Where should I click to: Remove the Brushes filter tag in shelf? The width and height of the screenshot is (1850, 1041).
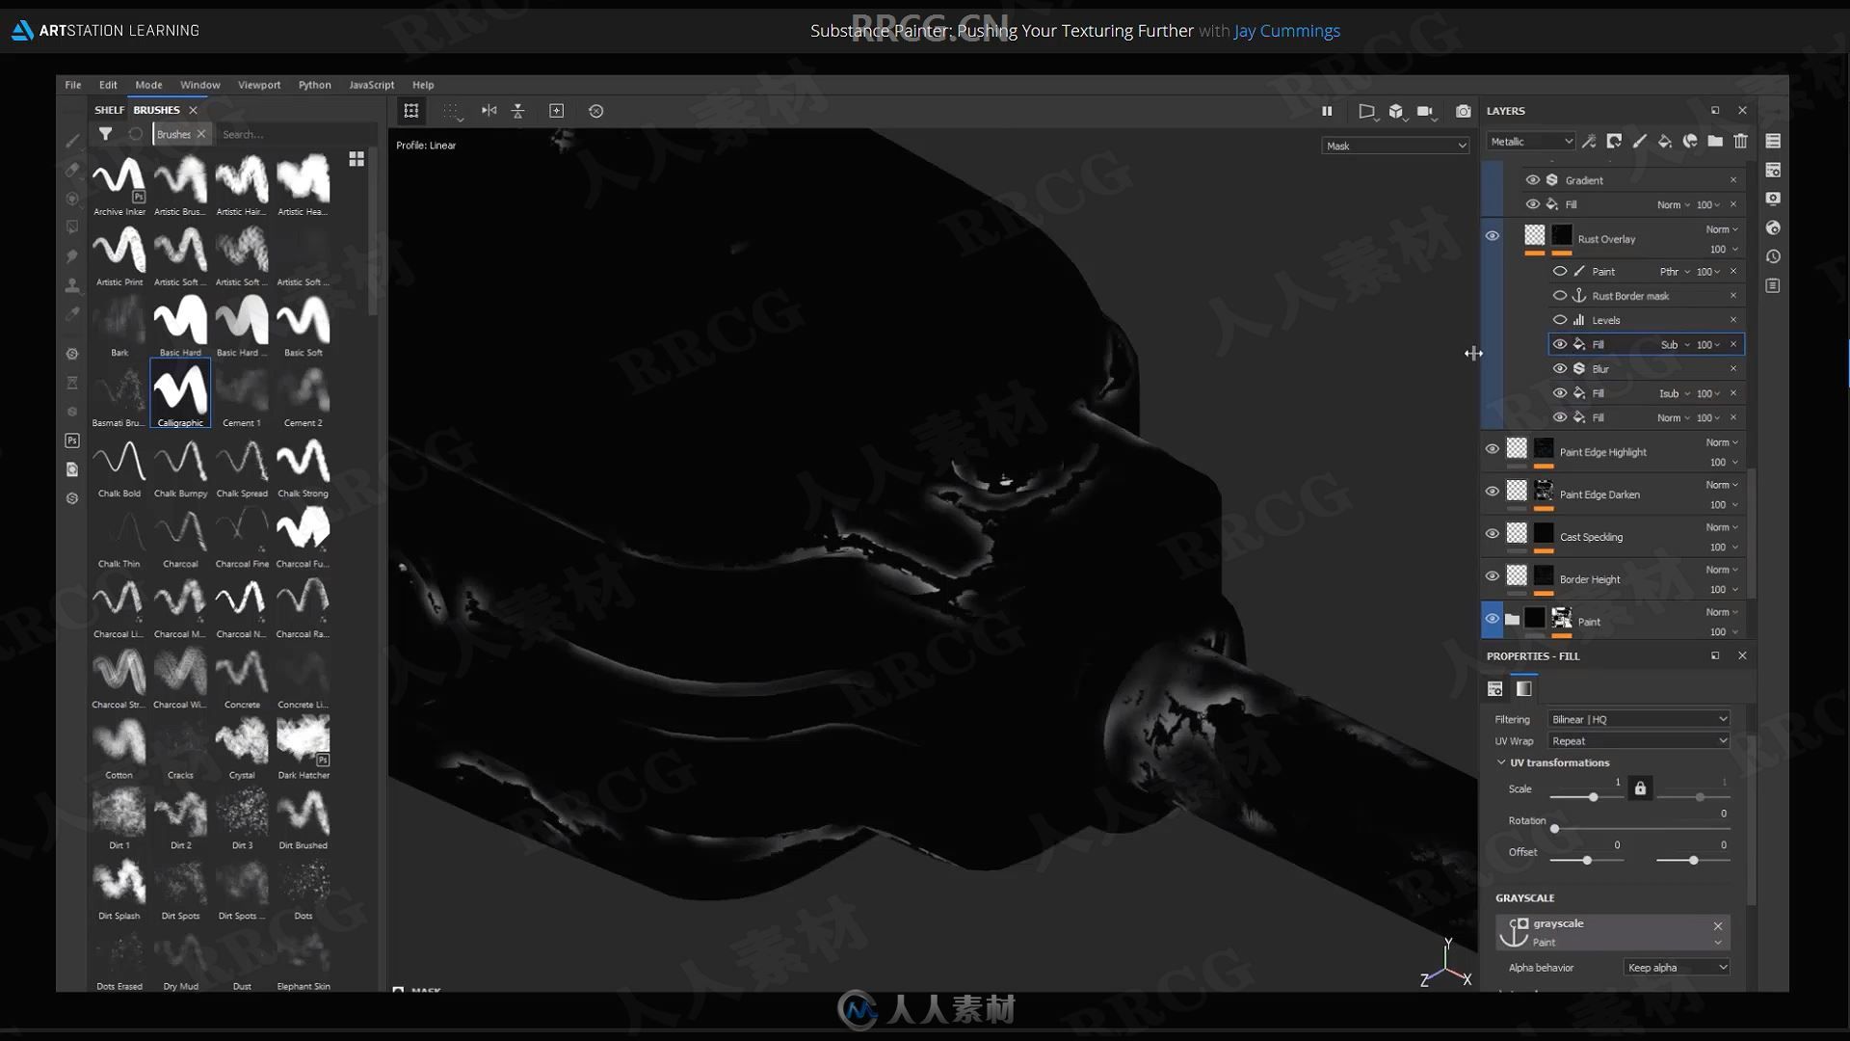pos(201,134)
